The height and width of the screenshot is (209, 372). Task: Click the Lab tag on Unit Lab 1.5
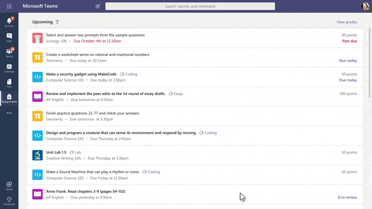pos(75,152)
